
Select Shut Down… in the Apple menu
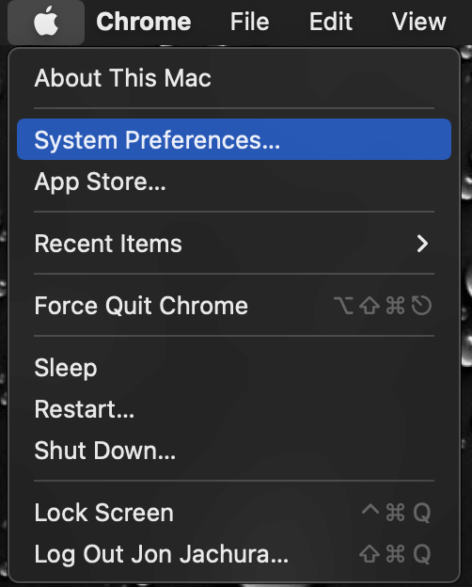(x=234, y=451)
